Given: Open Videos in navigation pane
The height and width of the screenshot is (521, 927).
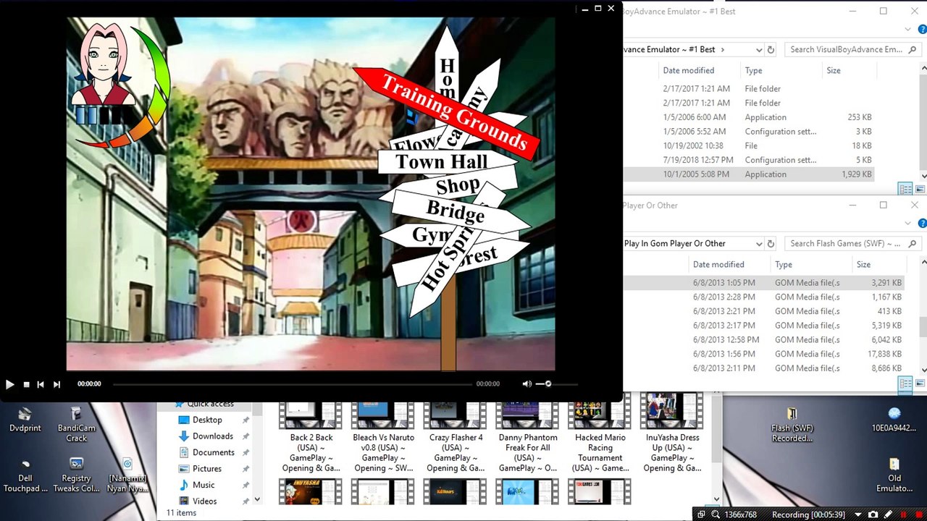Looking at the screenshot, I should click(x=204, y=501).
